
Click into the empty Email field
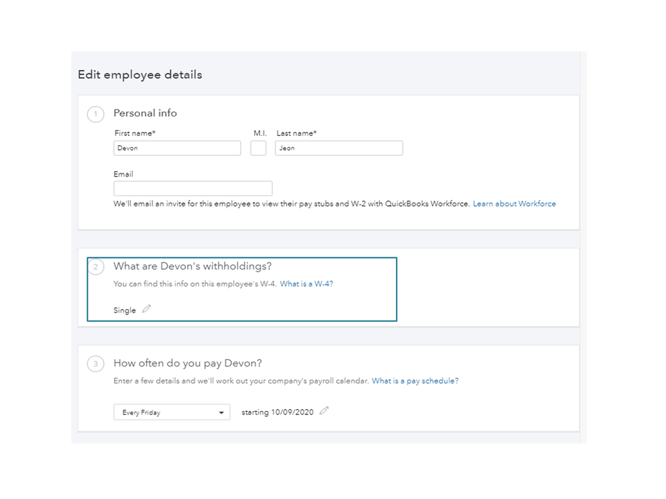pos(193,189)
